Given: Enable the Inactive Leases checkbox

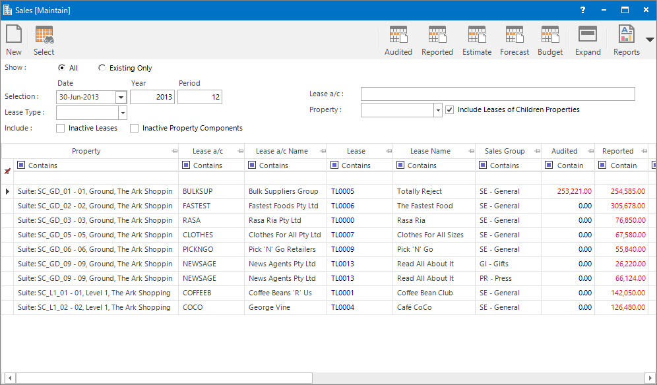Looking at the screenshot, I should click(61, 128).
